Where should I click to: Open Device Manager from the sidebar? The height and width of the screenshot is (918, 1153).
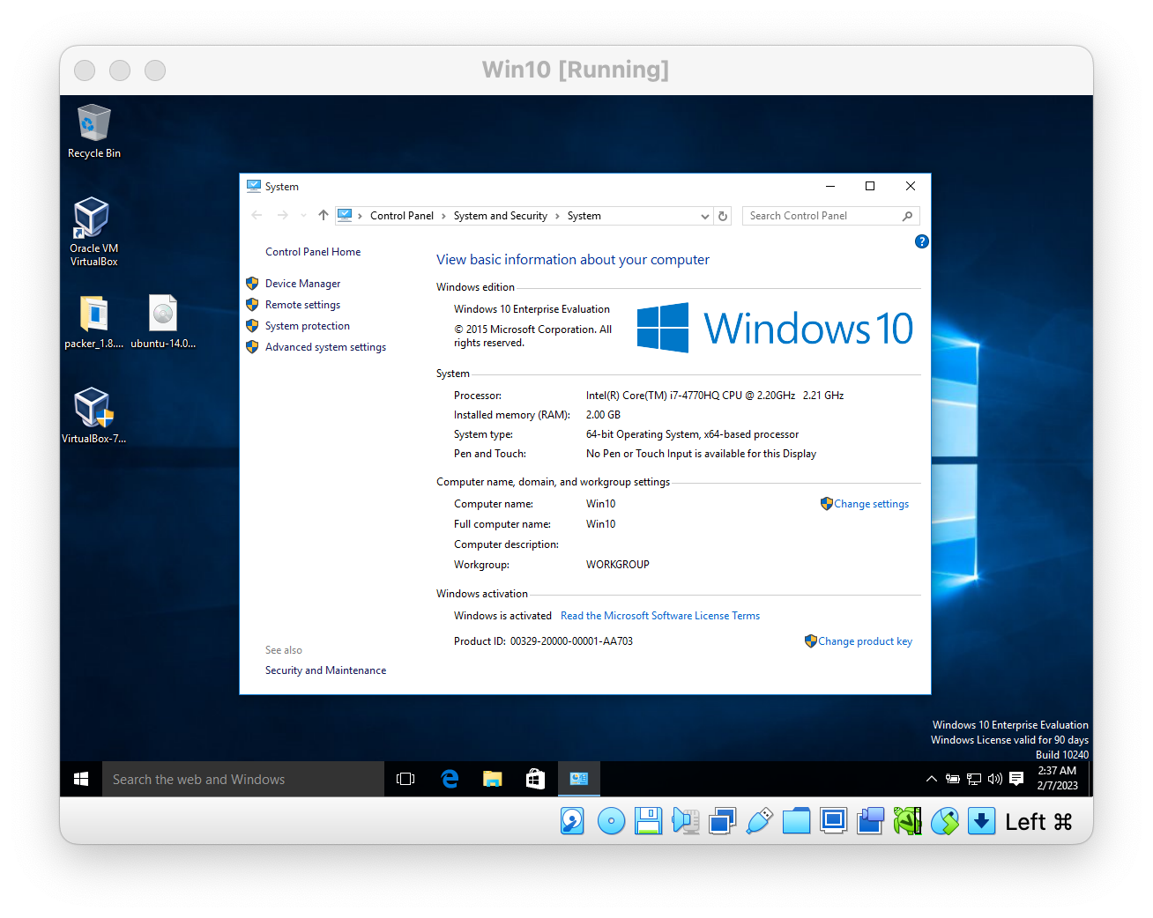point(302,284)
